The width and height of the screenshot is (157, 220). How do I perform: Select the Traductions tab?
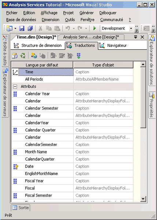[81, 45]
